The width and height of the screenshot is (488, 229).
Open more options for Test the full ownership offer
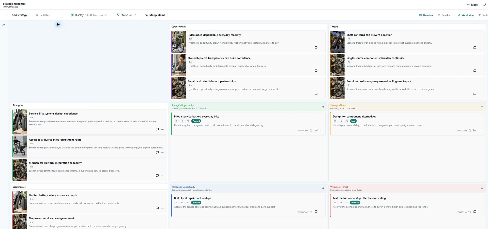point(480,212)
